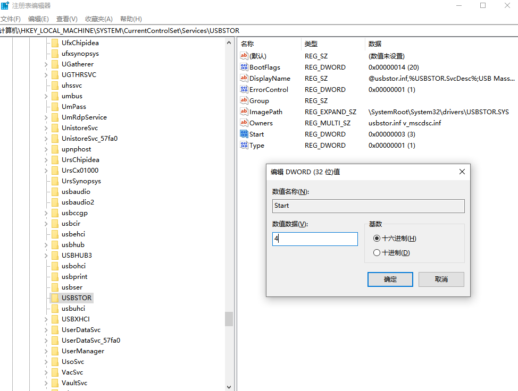Select the Group string value icon
The width and height of the screenshot is (518, 391).
point(244,100)
